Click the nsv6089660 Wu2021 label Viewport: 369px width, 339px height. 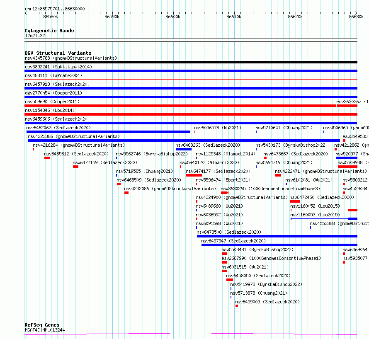219,206
